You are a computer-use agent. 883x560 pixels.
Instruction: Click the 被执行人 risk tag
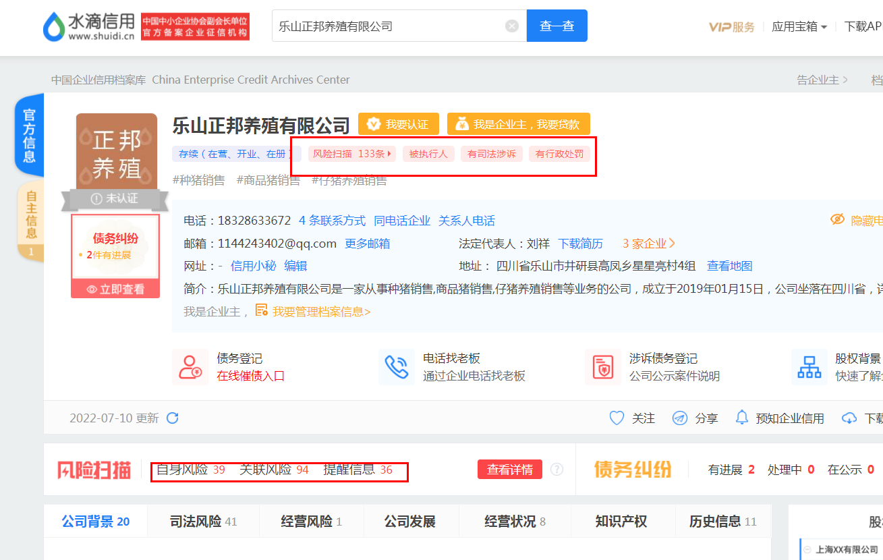pyautogui.click(x=429, y=154)
